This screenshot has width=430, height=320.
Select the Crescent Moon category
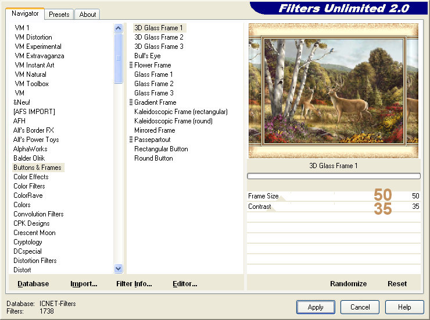coord(34,233)
